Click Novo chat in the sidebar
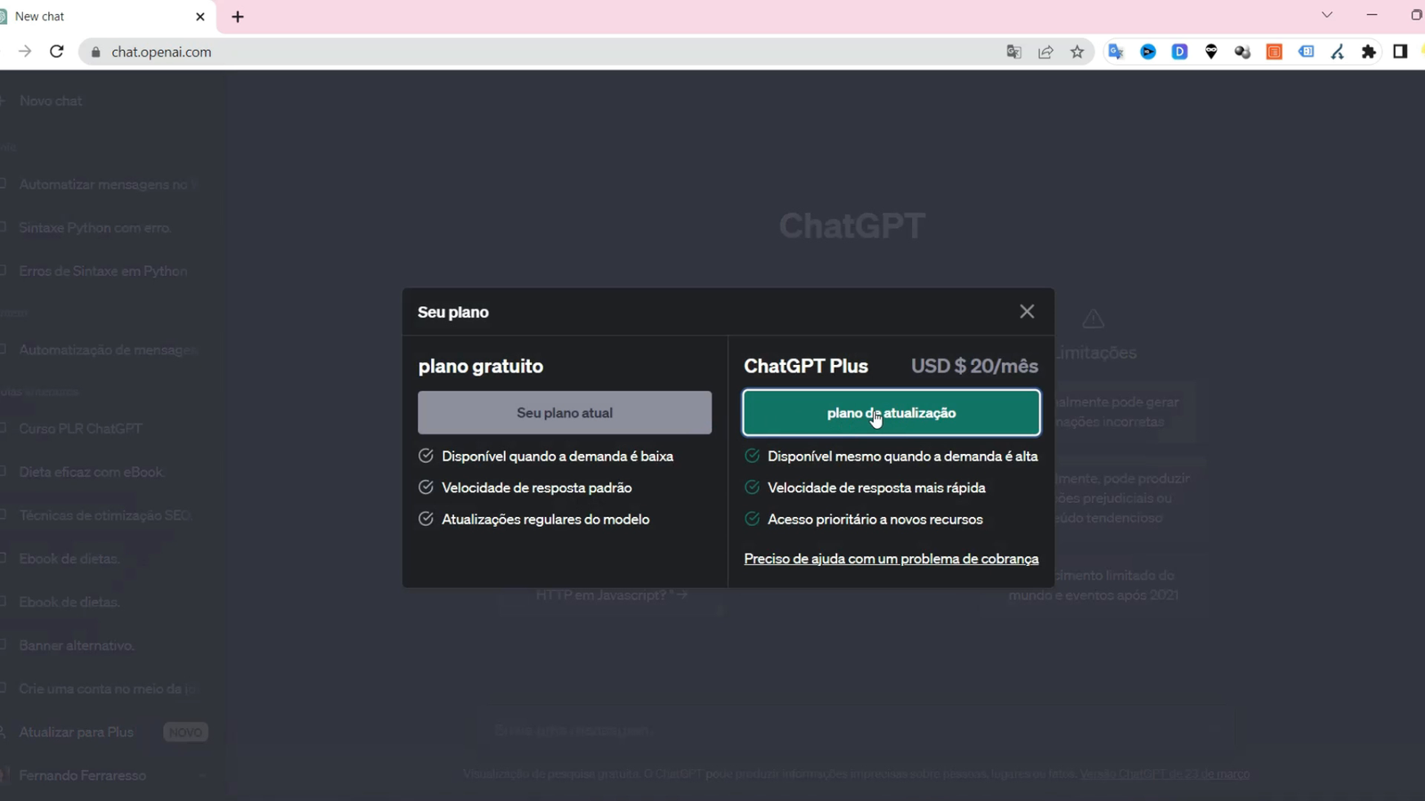 pyautogui.click(x=51, y=101)
